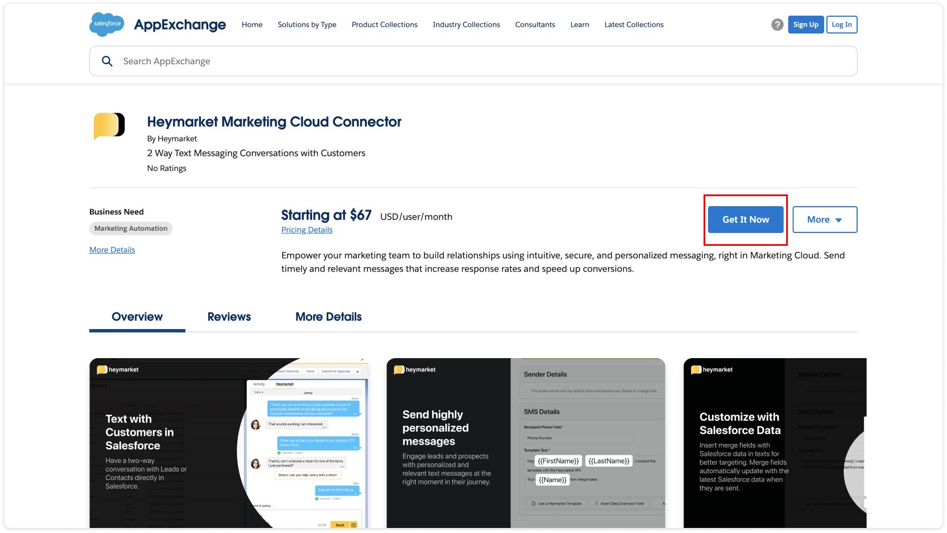Click the Get It Now button
Screen dimensions: 947x533
745,220
